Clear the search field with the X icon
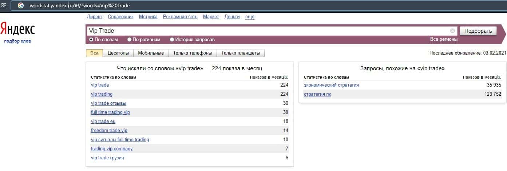This screenshot has height=171, width=507. 452,31
